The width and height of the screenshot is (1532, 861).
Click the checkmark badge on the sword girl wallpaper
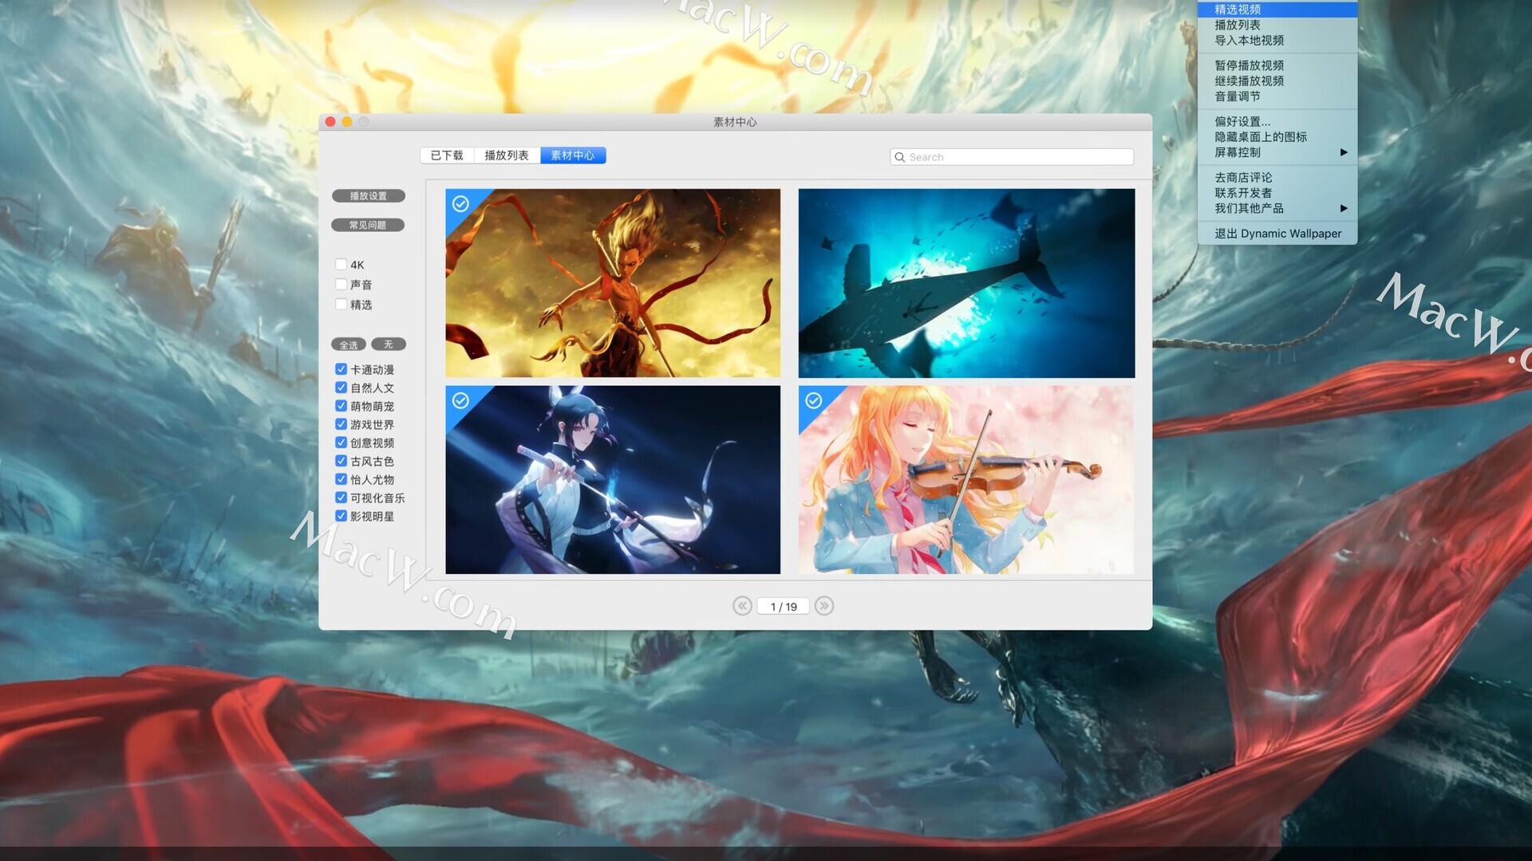[460, 400]
